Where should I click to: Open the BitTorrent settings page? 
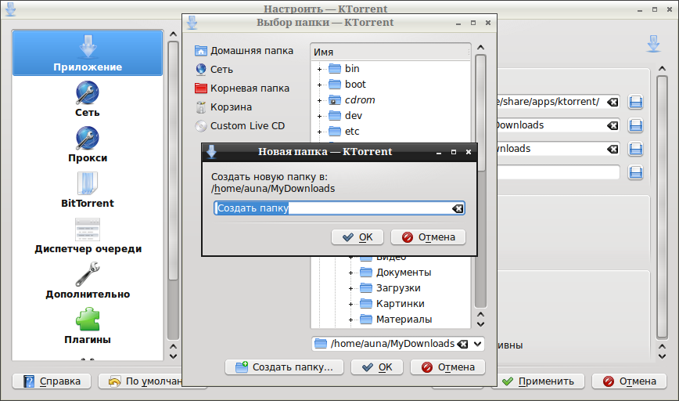(88, 190)
